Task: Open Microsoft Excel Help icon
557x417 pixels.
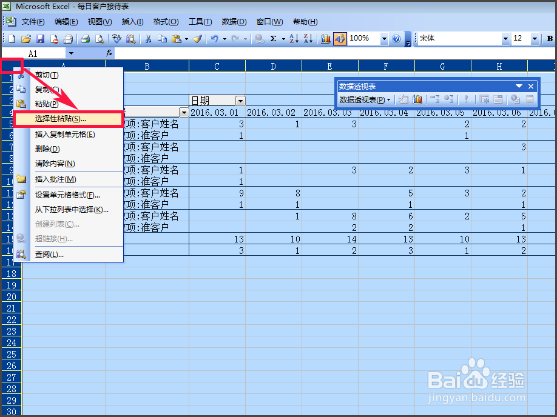Action: tap(396, 39)
